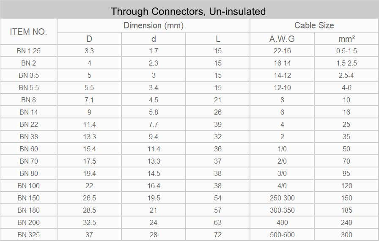Click the 2/0 A.W.G cell

pyautogui.click(x=282, y=161)
